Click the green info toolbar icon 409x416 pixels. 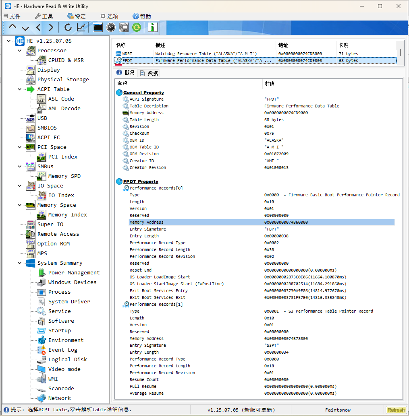coord(152,27)
